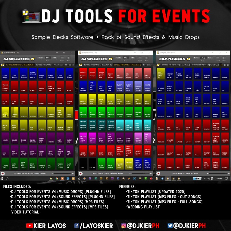Viewport: 231px width, 231px height.
Task: Open the gear Menu dropdown in left window
Action: [x=68, y=58]
